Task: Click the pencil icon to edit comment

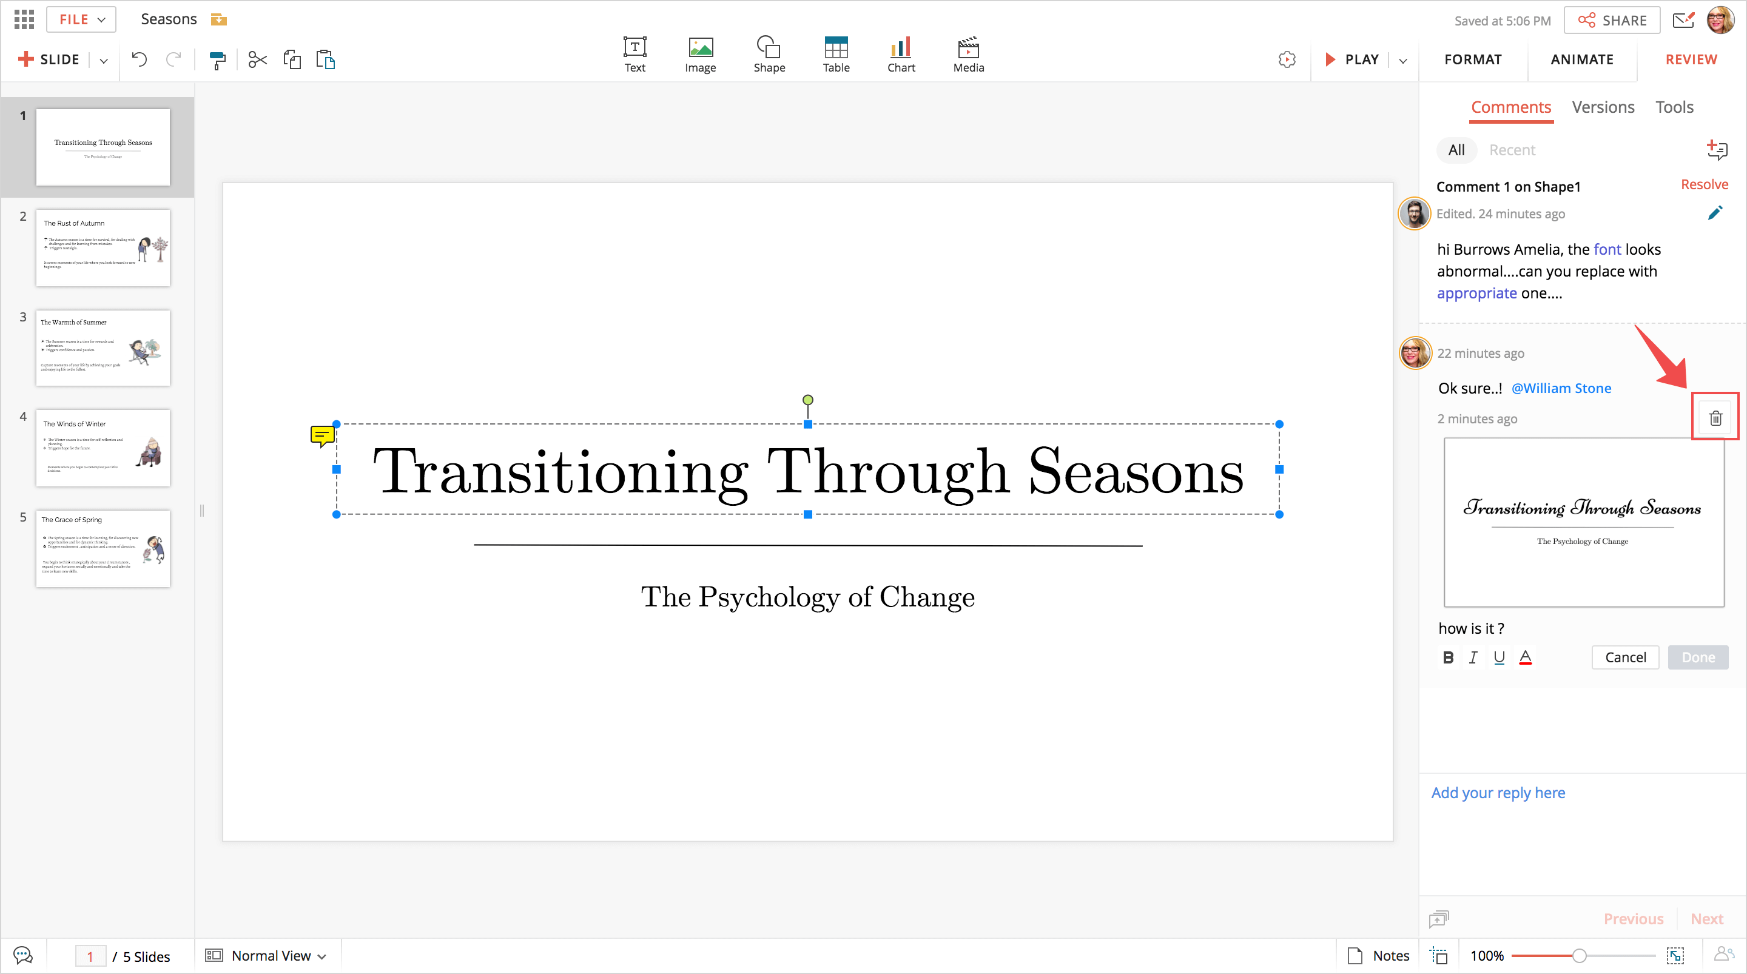Action: [x=1714, y=213]
